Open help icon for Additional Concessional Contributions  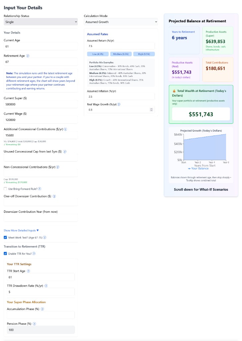point(65,129)
